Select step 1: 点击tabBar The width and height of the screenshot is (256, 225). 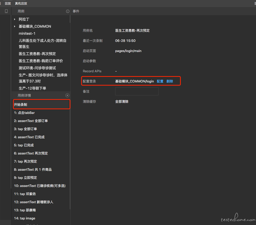pyautogui.click(x=24, y=113)
